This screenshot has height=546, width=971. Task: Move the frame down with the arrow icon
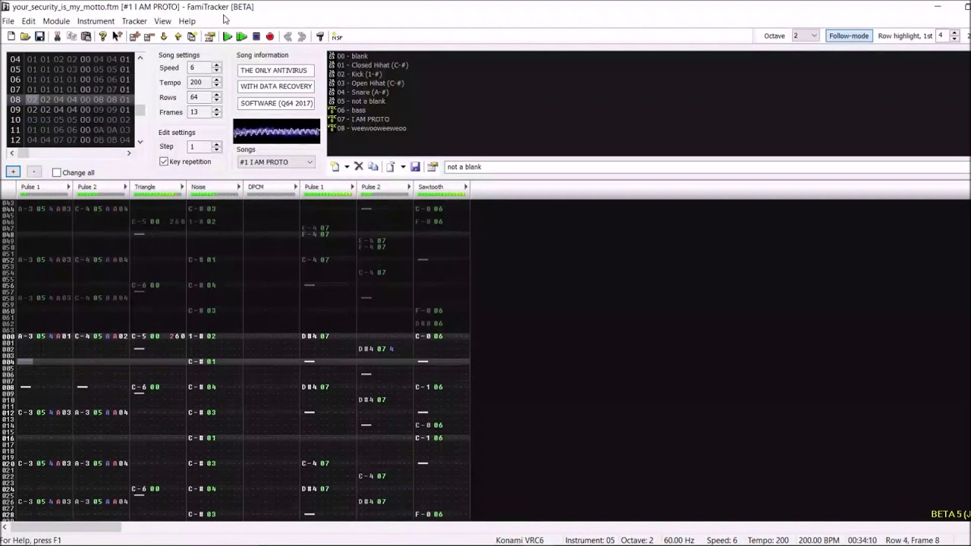point(163,36)
